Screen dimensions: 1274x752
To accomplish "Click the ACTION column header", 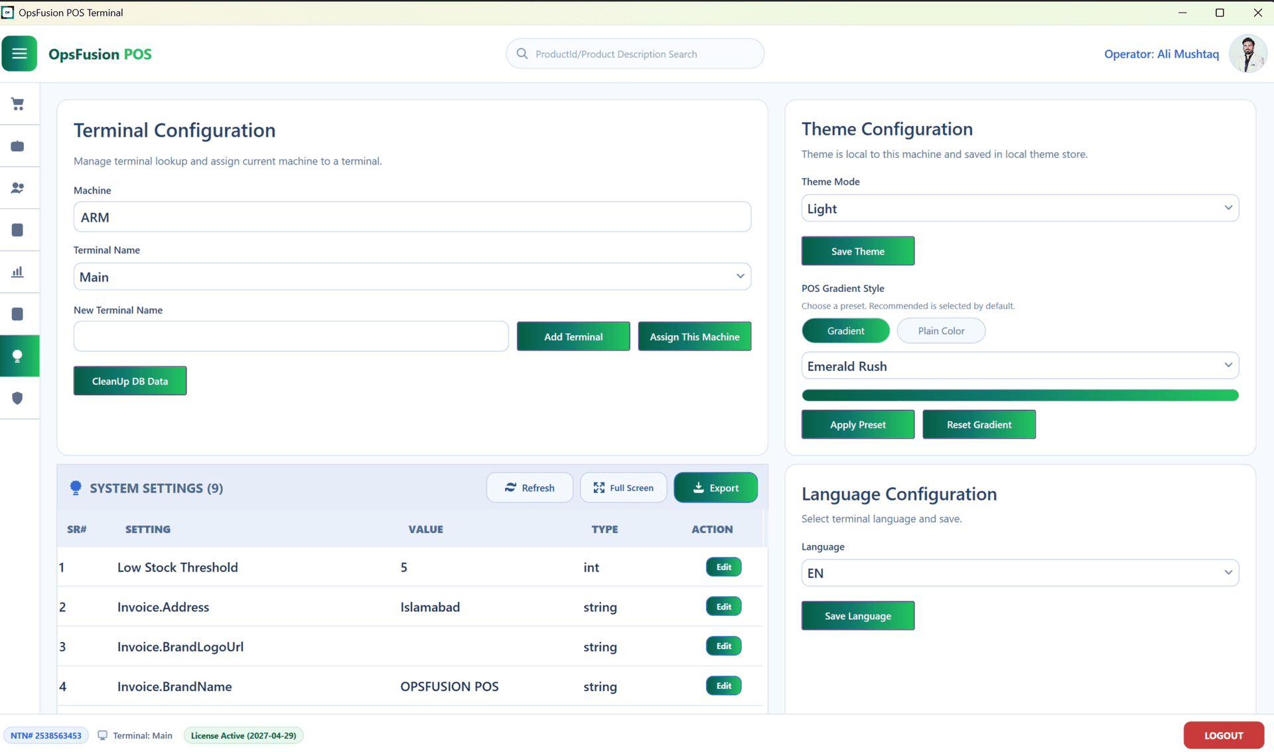I will (x=712, y=529).
